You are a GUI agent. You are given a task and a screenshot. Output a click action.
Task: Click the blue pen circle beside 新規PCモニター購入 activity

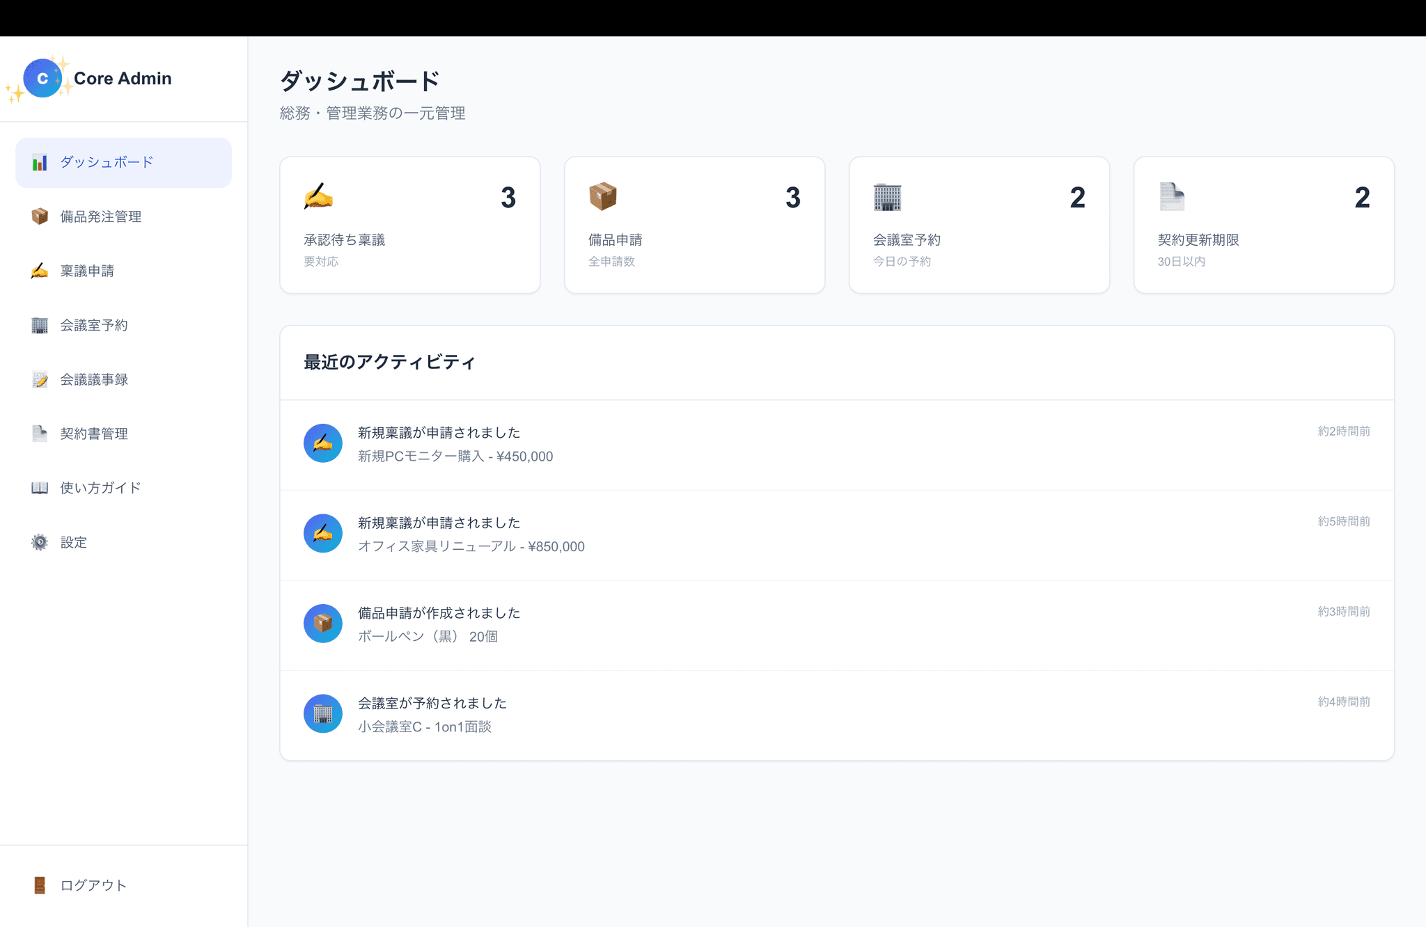[x=322, y=443]
